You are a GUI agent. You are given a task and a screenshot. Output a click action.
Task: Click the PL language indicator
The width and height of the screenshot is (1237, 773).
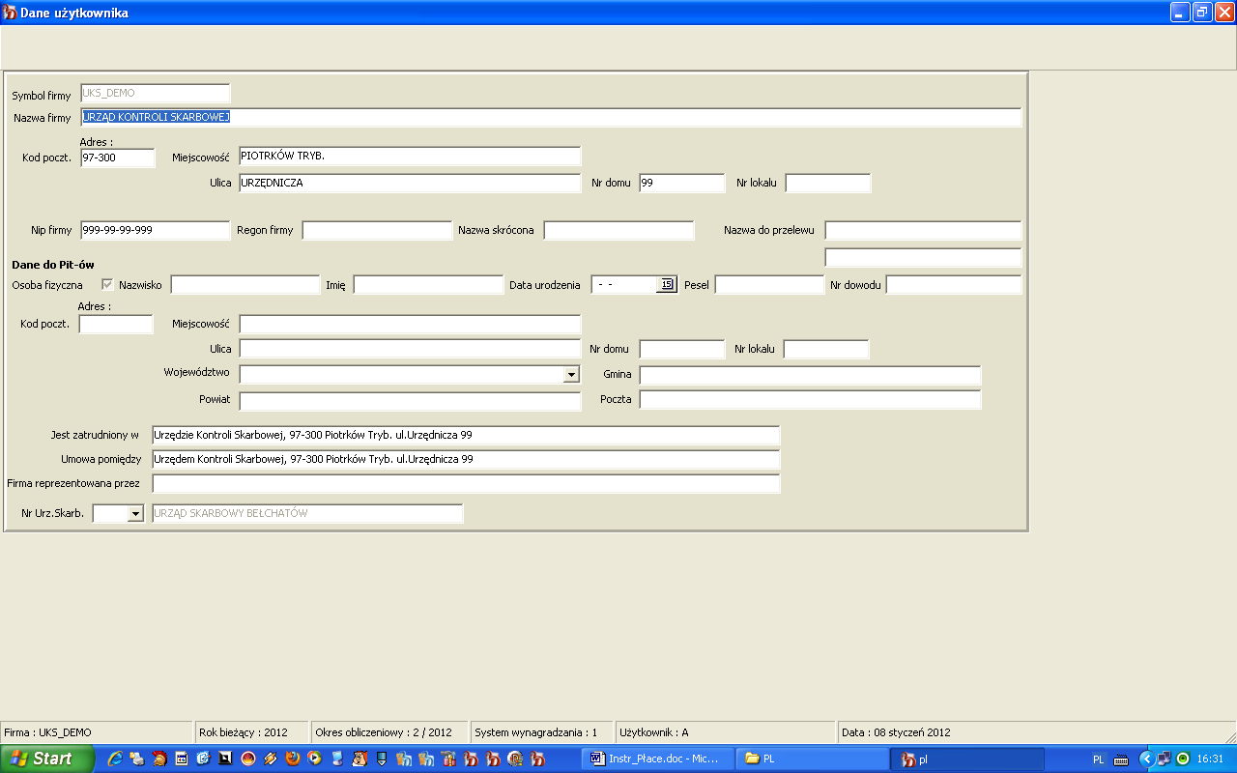[x=1099, y=759]
